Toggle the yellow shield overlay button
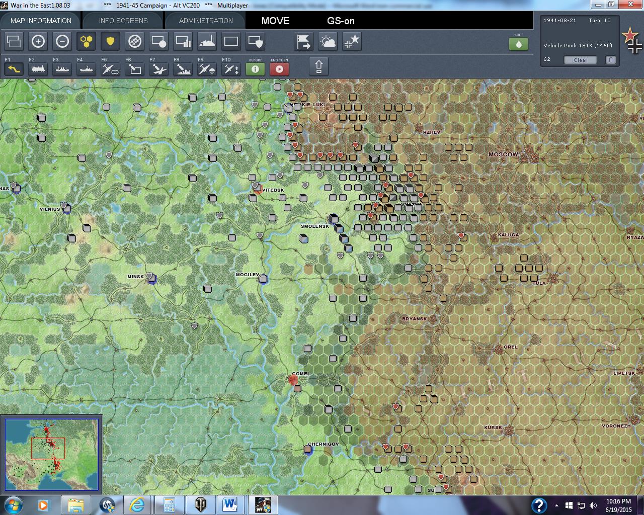 (110, 41)
